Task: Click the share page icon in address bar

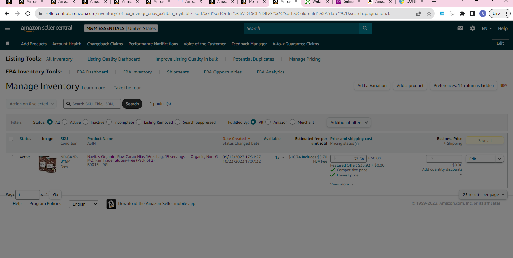Action: coord(419,13)
